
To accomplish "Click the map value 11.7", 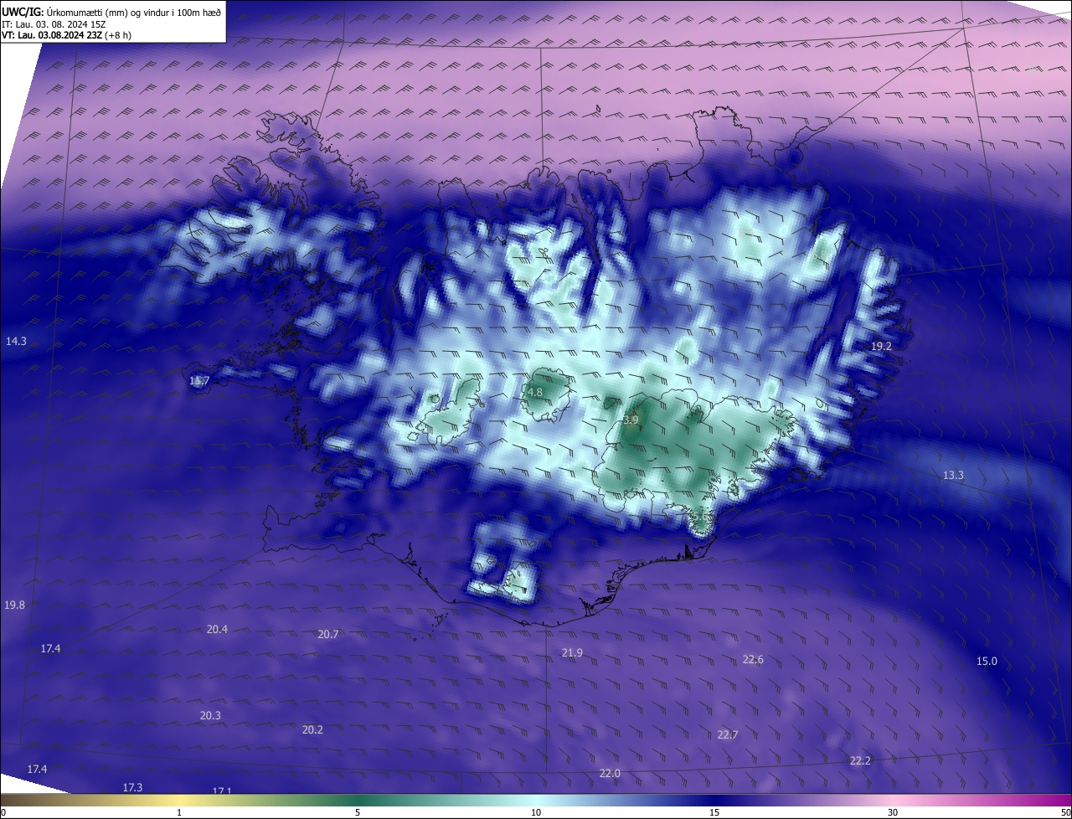I will click(199, 381).
